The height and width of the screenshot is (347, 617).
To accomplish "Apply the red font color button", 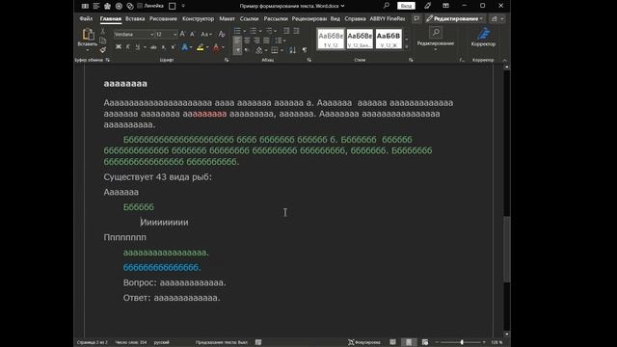I will coord(216,47).
